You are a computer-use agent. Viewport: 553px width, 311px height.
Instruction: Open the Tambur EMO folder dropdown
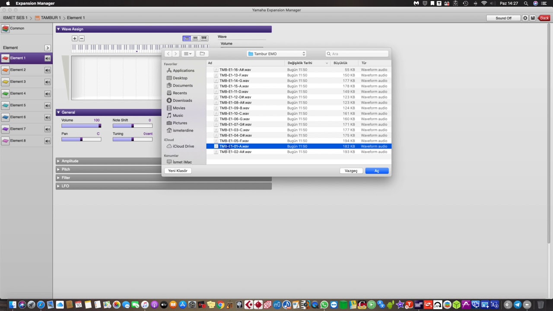276,54
